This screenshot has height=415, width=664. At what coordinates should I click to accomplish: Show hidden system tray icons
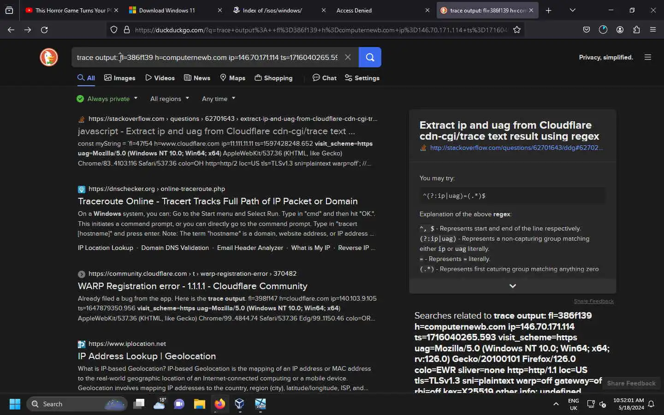pyautogui.click(x=556, y=404)
